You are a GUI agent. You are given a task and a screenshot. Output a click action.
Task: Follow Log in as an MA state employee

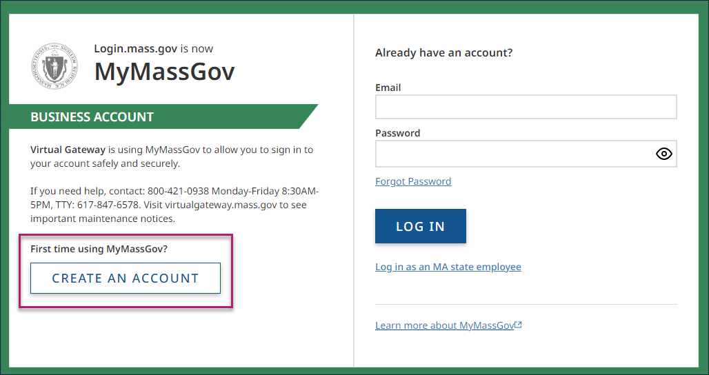tap(448, 267)
